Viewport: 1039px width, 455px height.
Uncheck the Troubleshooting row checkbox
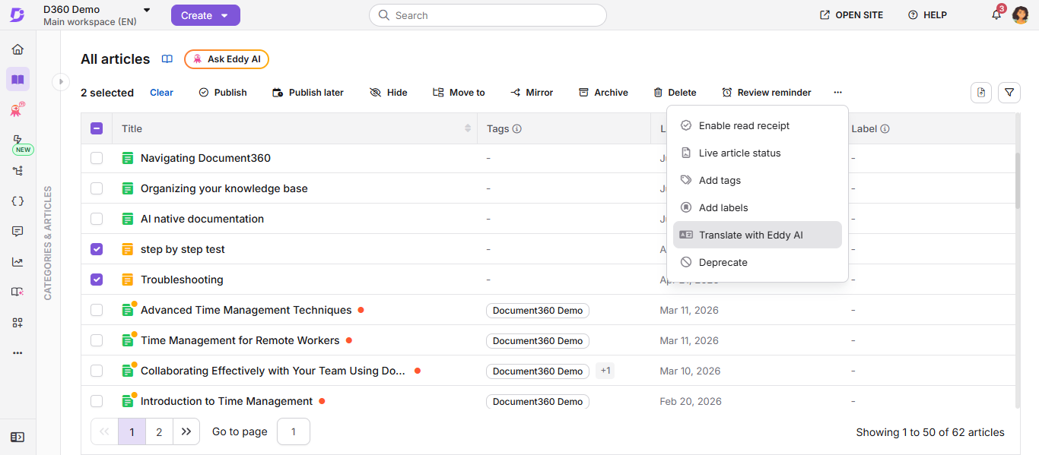click(97, 280)
